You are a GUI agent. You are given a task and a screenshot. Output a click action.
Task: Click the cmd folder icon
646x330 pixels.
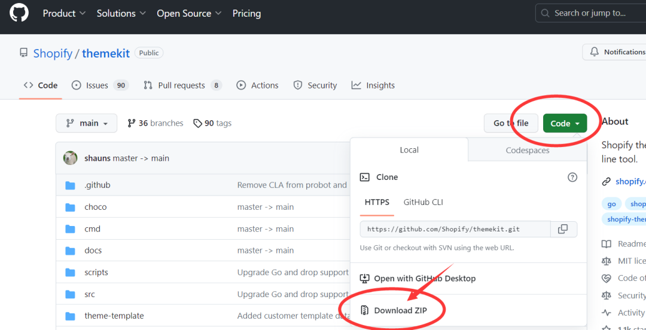[x=71, y=229]
